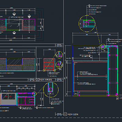Screen dimensions: 122x122
Task: Select the large yellow detail circle in the bottom elevation
Action: coord(51,90)
